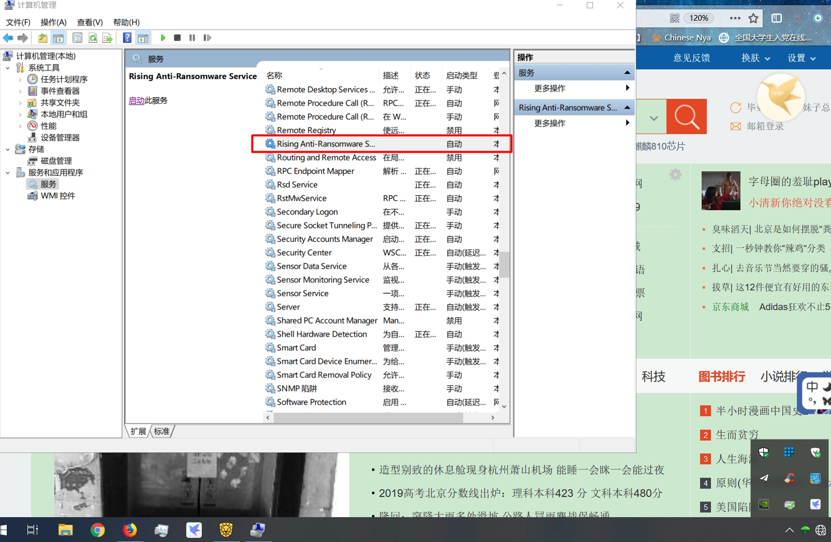Image resolution: width=831 pixels, height=542 pixels.
Task: Select the Security Center service row
Action: pos(382,253)
